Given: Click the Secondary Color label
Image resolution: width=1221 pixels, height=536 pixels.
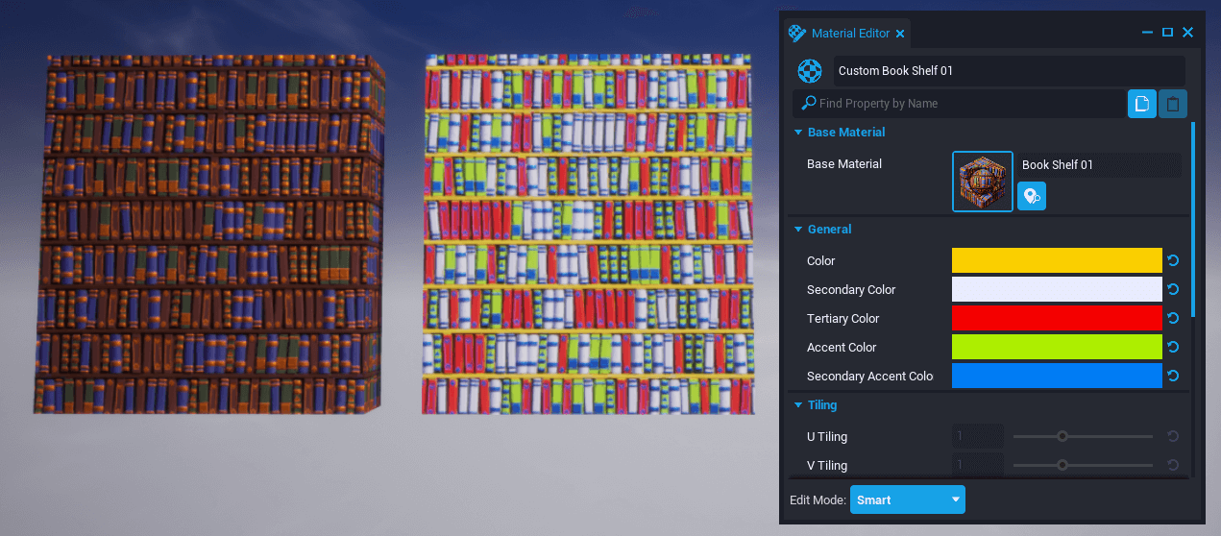Looking at the screenshot, I should click(851, 289).
